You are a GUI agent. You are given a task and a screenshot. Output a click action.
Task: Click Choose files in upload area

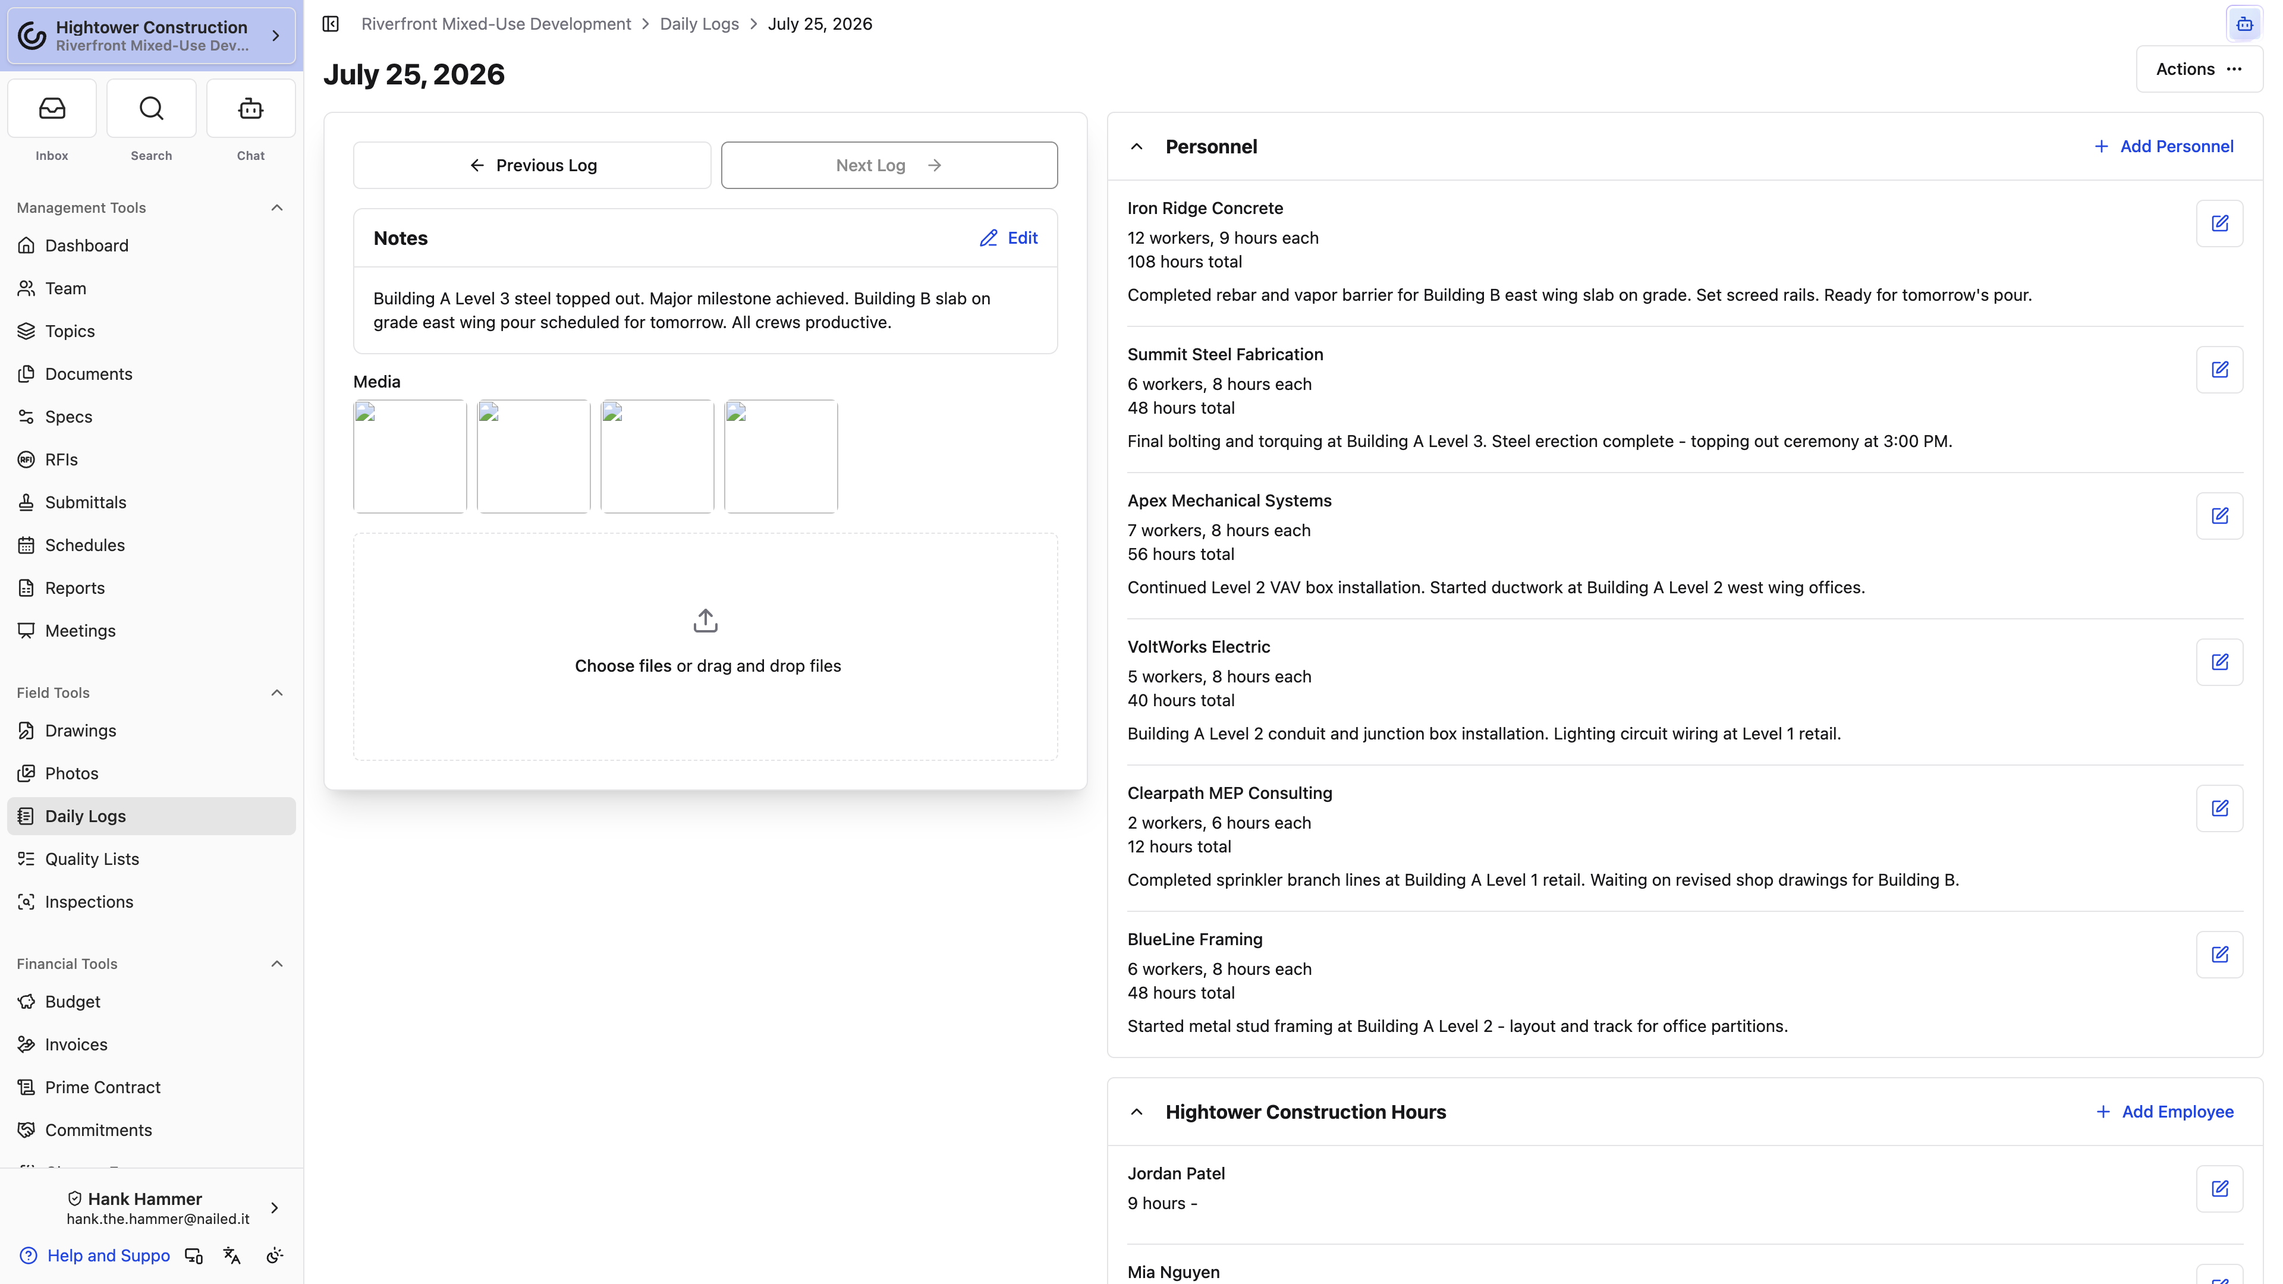tap(623, 666)
